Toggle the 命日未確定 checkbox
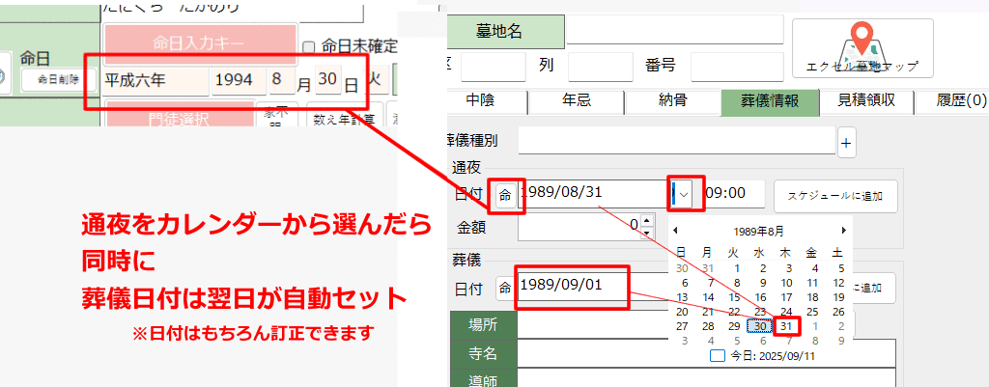Screen dimensions: 989x387 (x=309, y=46)
